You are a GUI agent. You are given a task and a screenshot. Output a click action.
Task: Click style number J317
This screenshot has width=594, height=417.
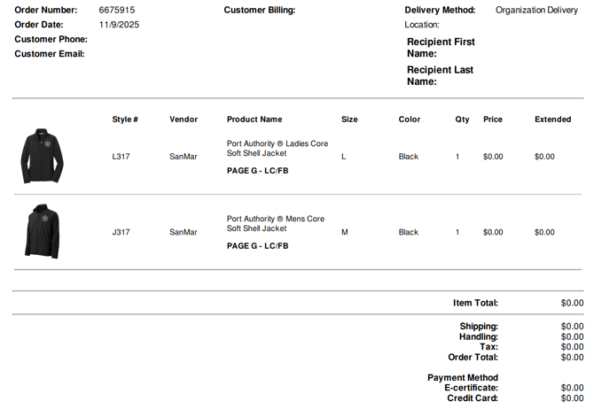[121, 232]
